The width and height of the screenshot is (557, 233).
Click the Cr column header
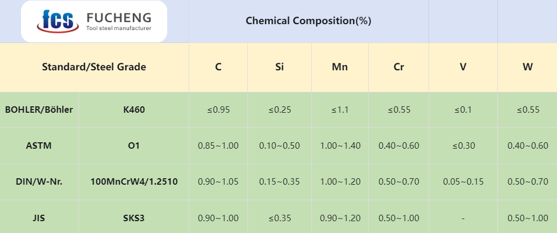(398, 67)
